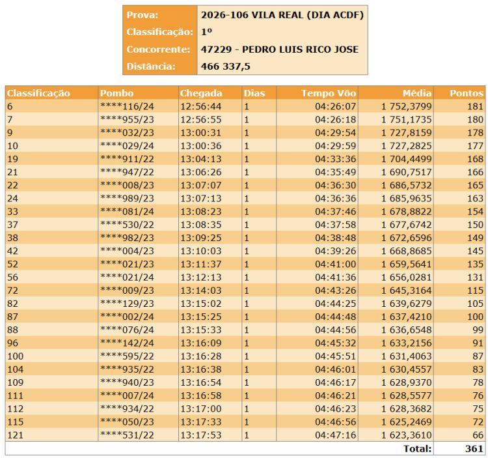Click the Dias column header

(x=254, y=93)
